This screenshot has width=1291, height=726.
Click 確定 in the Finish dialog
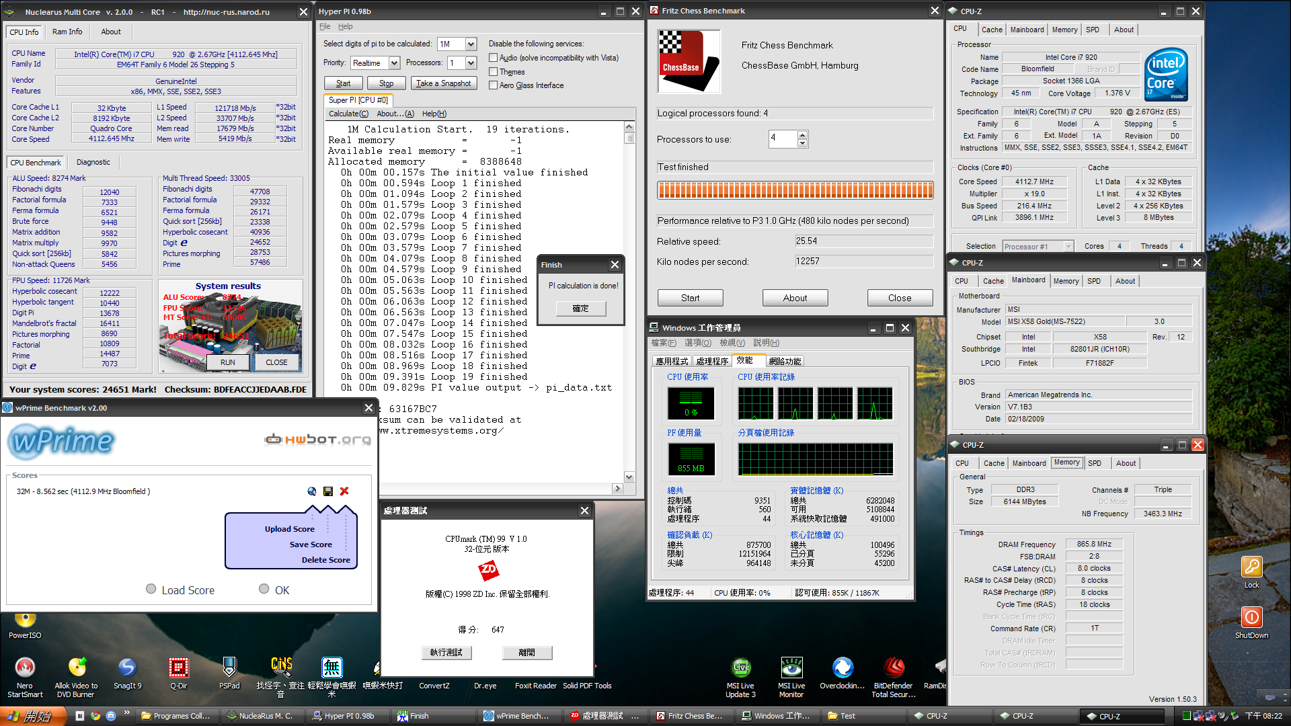click(580, 309)
